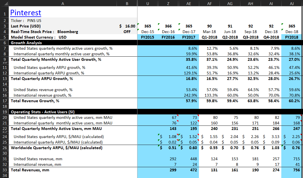Open the Pinterest hyperlink in cell A1
Viewport: 303px width, 178px height.
click(x=26, y=13)
